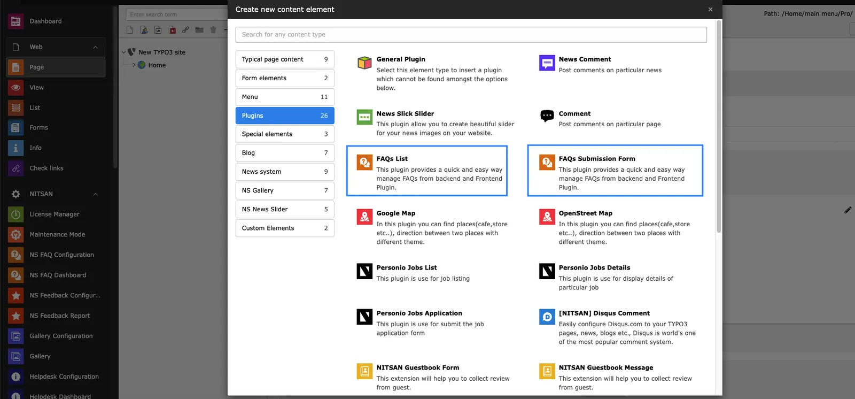855x399 pixels.
Task: Click the Personio Jobs Details icon
Action: point(547,271)
